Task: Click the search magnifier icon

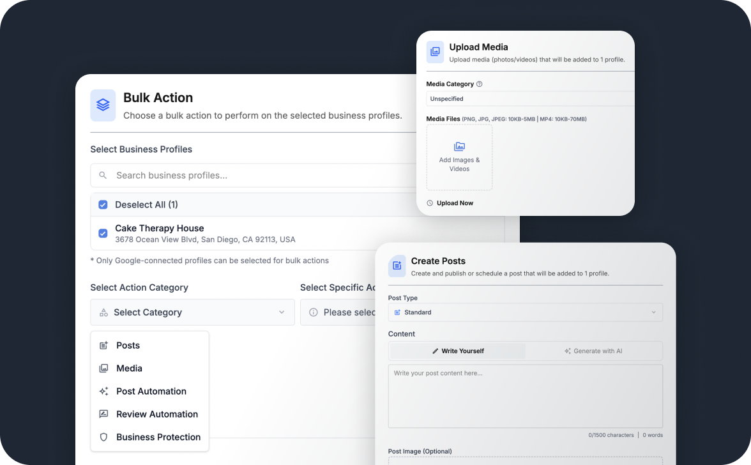Action: tap(102, 175)
